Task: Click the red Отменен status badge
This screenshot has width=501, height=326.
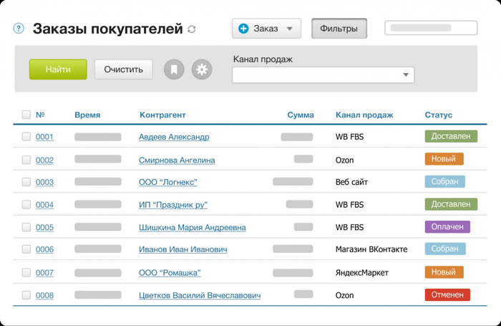Action: tap(447, 294)
